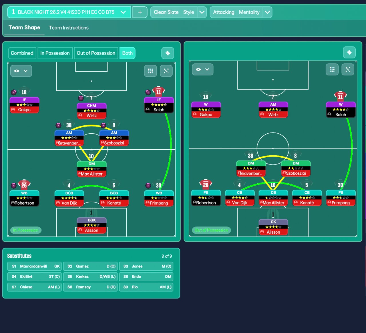Select Salah's W card on the Out of Possession pitch

point(341,110)
